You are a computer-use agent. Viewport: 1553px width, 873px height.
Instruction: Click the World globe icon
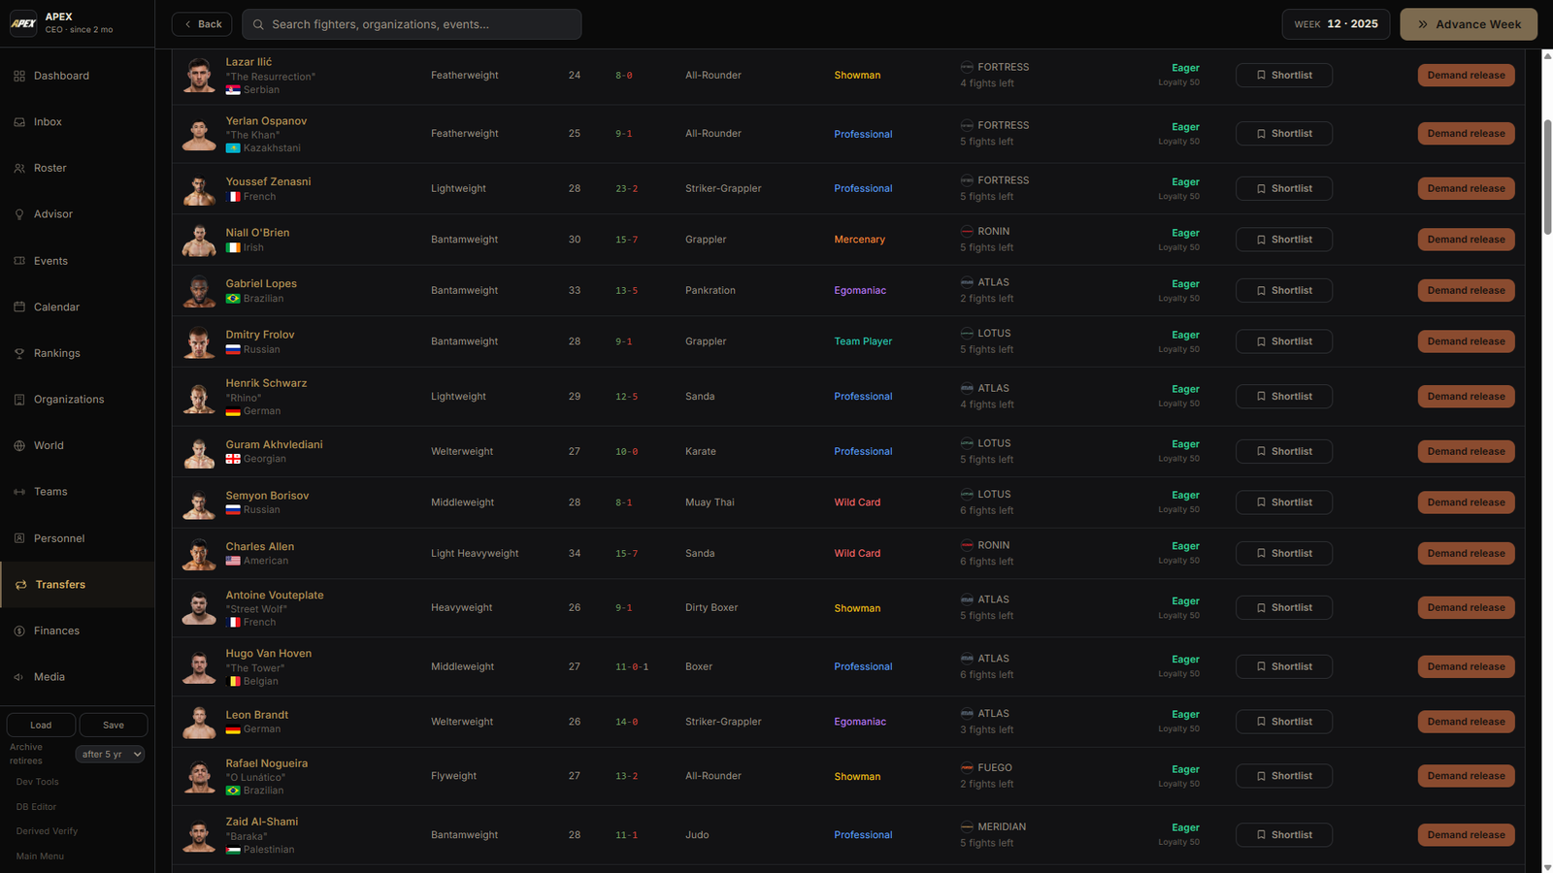click(x=19, y=445)
